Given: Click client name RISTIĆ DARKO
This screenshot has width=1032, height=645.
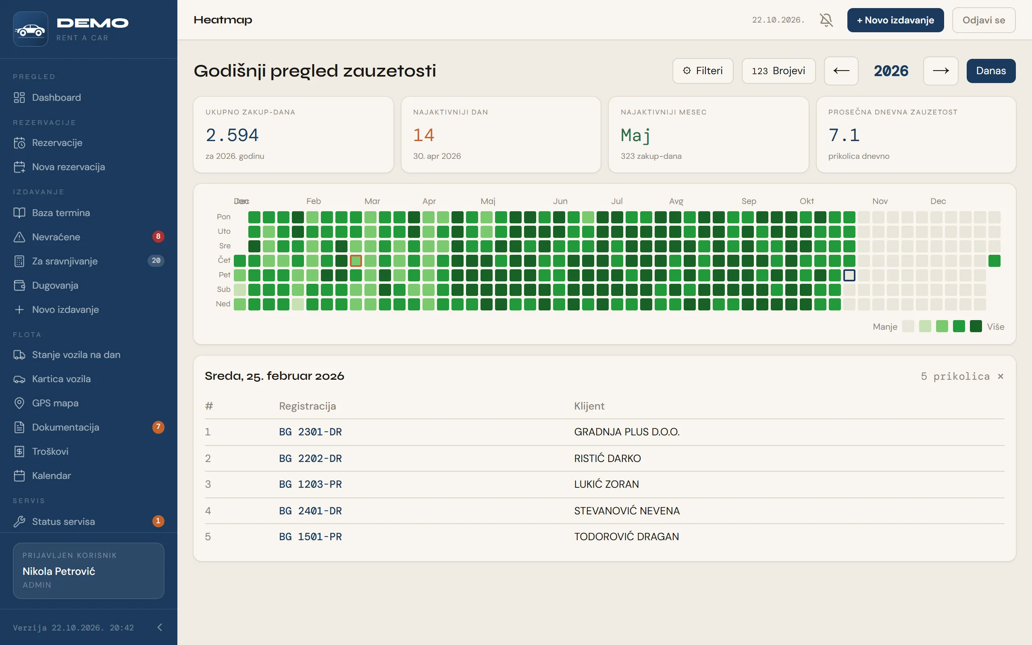Looking at the screenshot, I should tap(607, 459).
